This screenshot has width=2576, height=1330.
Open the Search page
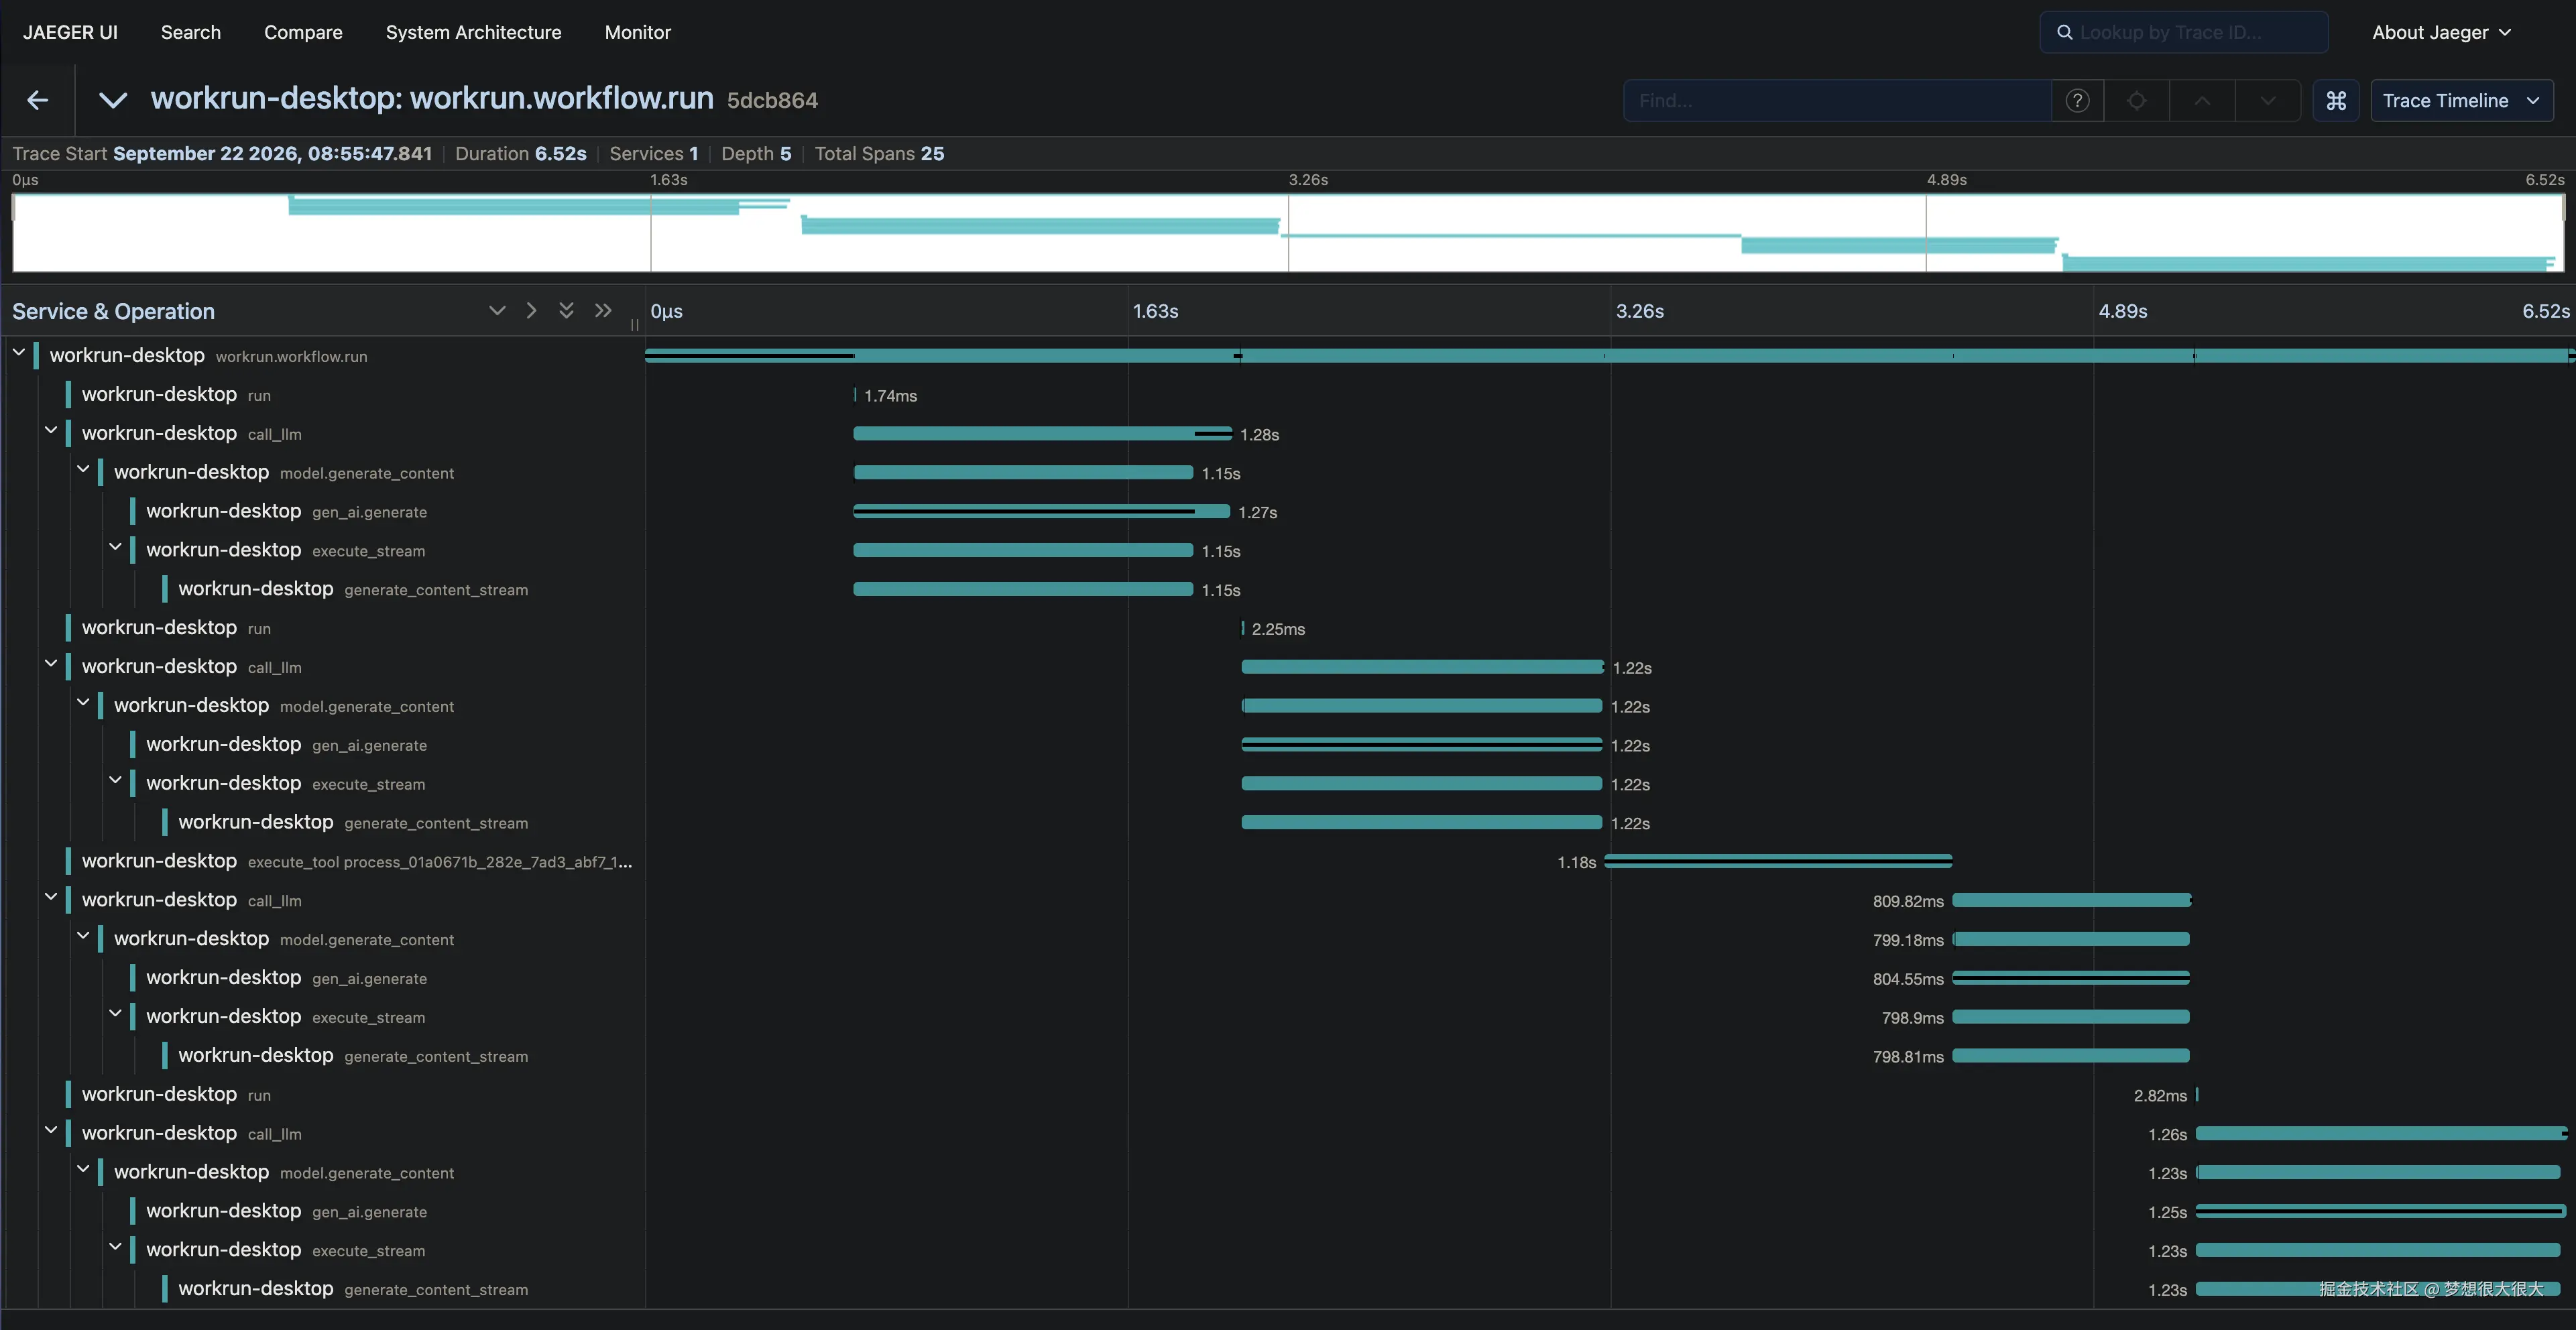191,32
